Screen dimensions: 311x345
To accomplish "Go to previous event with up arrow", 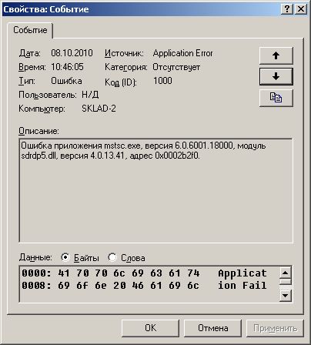I will coord(276,55).
